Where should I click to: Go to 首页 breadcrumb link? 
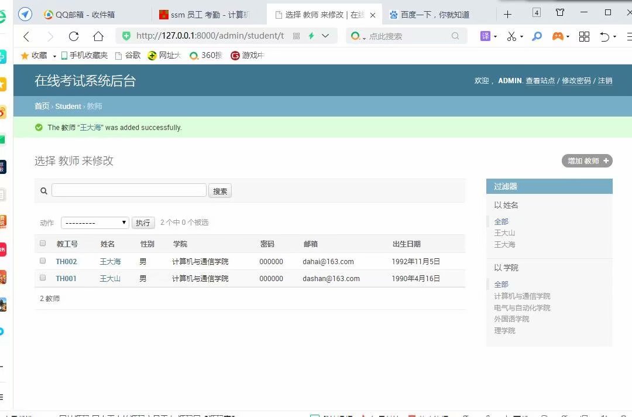click(42, 106)
